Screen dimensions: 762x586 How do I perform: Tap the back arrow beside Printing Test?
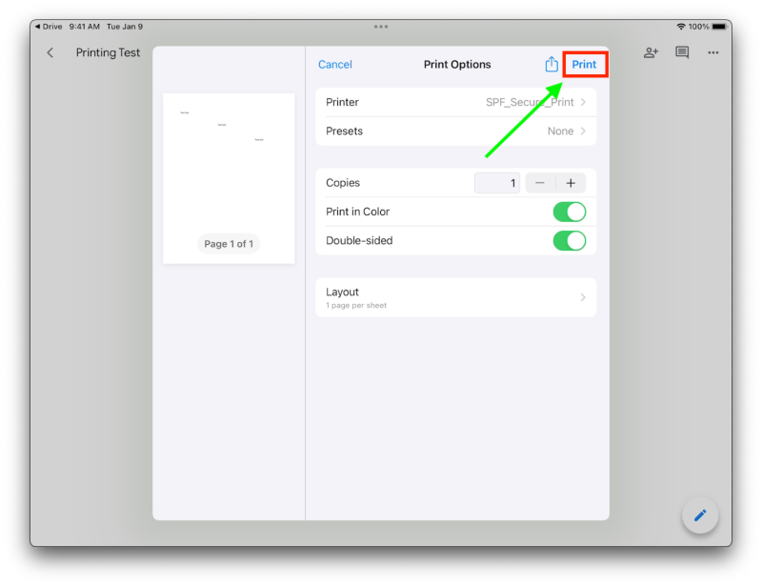50,53
